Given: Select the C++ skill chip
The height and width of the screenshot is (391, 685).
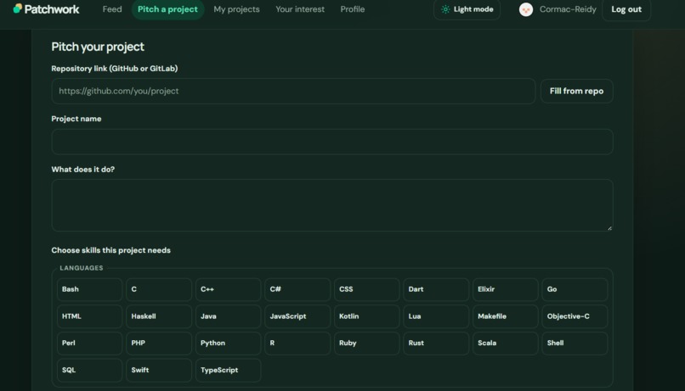Looking at the screenshot, I should (228, 289).
